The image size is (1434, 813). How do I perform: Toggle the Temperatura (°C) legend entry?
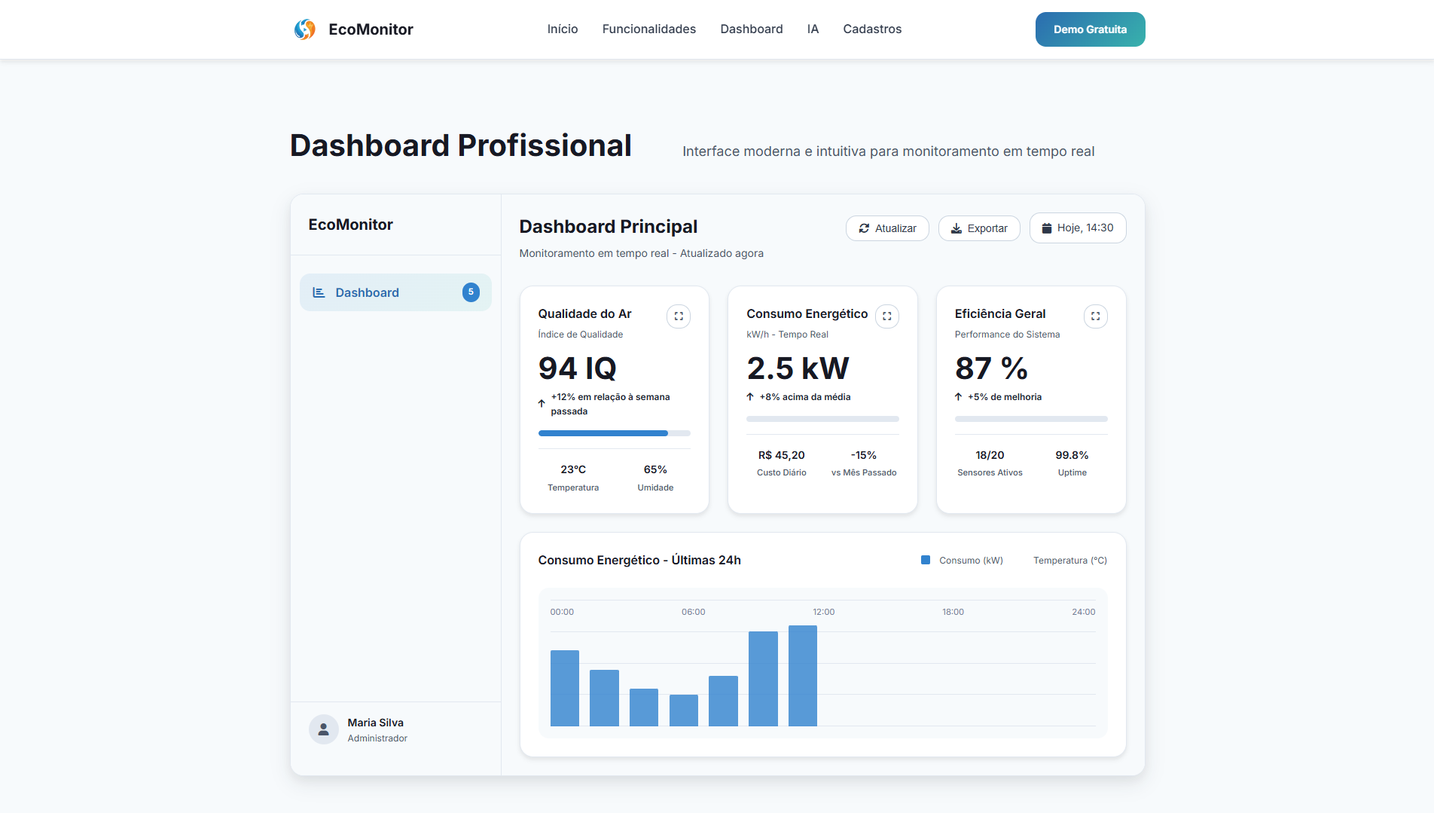pyautogui.click(x=1069, y=561)
